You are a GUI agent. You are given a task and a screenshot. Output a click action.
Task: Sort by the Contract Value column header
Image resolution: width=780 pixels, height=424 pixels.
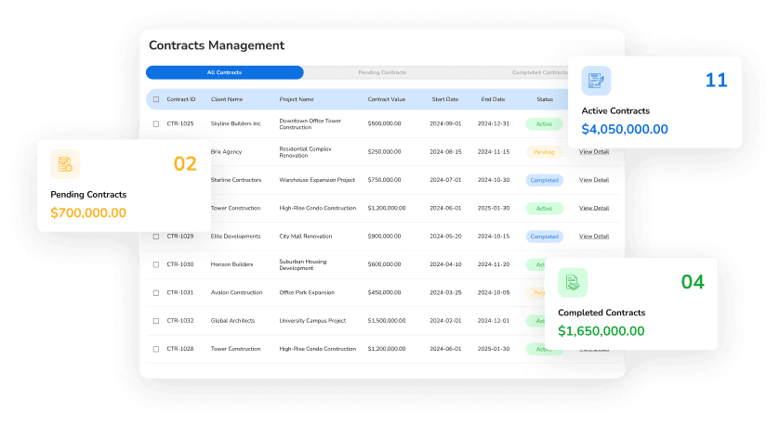tap(386, 99)
